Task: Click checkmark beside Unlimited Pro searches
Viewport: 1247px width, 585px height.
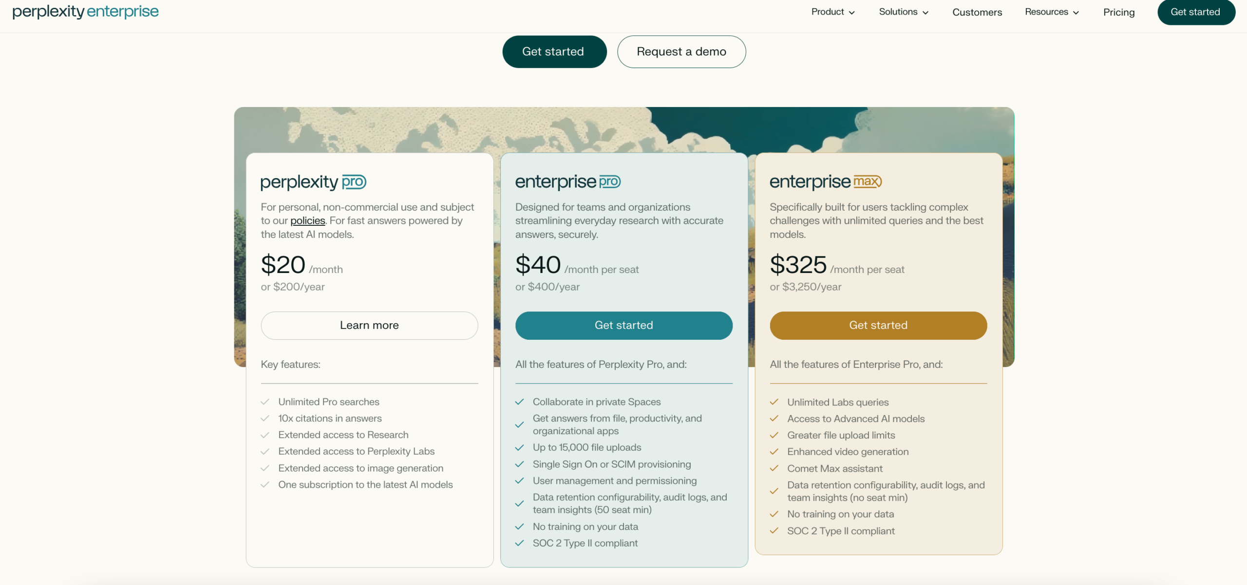Action: [265, 402]
